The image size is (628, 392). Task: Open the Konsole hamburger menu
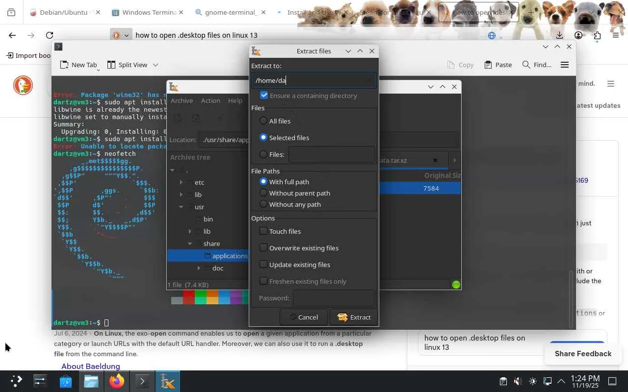coord(565,65)
